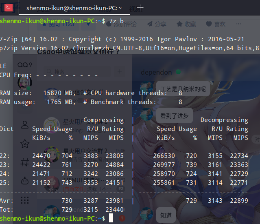This screenshot has width=260, height=224.
Task: Click the 喜欢 heart button on Zhihu
Action: click(x=216, y=24)
